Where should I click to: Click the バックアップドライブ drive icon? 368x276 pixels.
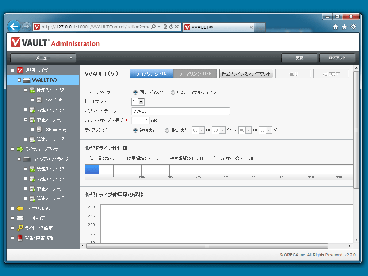click(x=27, y=159)
